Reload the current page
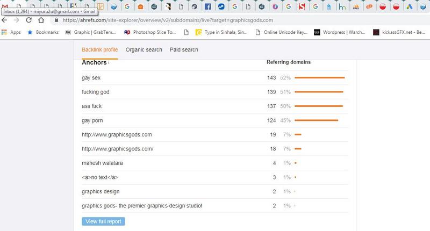This screenshot has width=430, height=231. click(29, 20)
